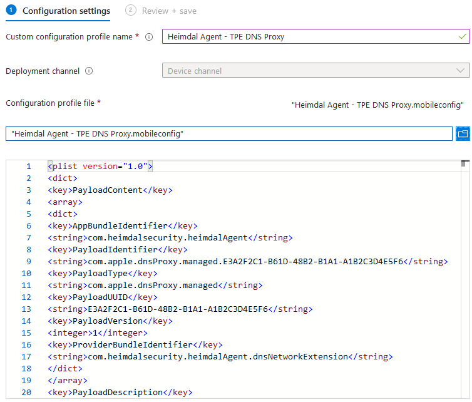The width and height of the screenshot is (472, 402).
Task: Click the AppBundleIdentifier key line
Action: point(123,226)
